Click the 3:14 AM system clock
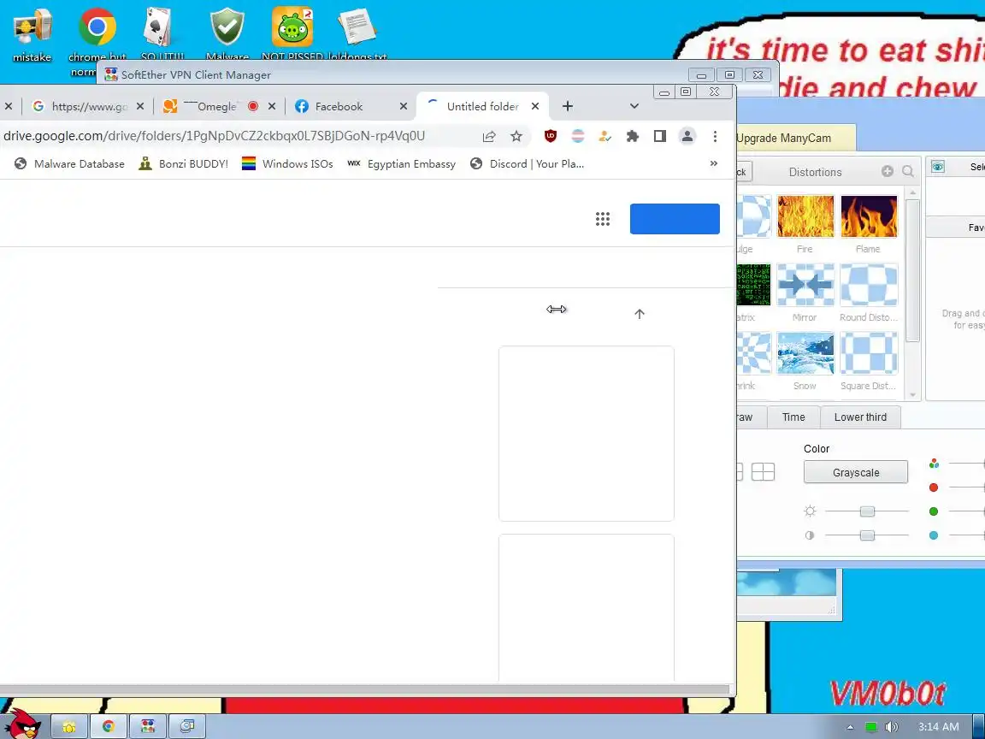Screen dimensions: 985x739 pyautogui.click(x=939, y=727)
